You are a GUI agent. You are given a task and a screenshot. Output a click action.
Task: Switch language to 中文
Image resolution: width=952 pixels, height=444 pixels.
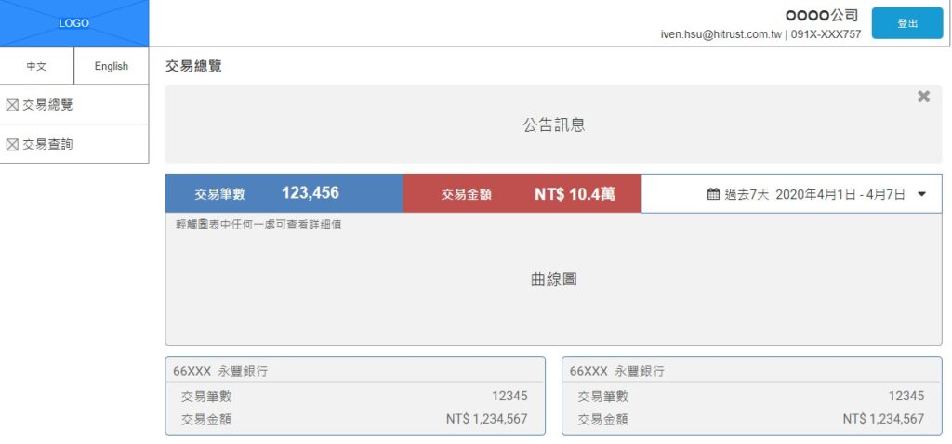tap(36, 66)
